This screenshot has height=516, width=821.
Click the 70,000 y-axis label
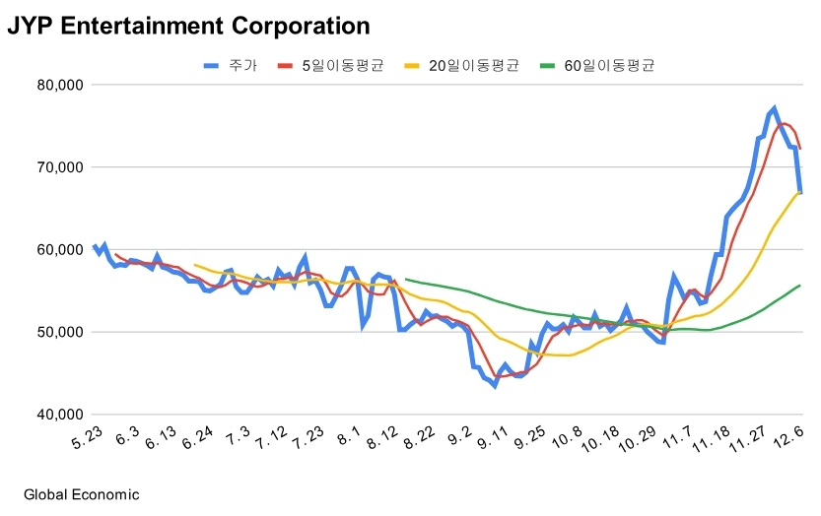coord(60,167)
